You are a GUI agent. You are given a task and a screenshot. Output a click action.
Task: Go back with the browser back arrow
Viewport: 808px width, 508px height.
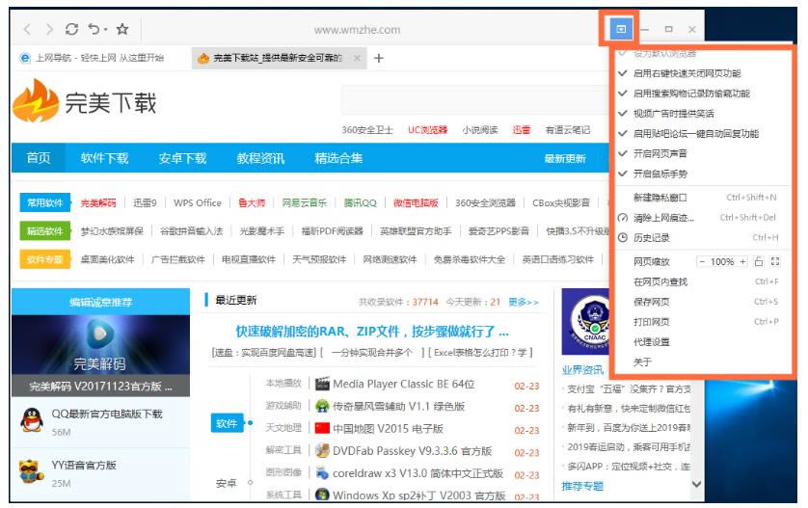(x=27, y=29)
